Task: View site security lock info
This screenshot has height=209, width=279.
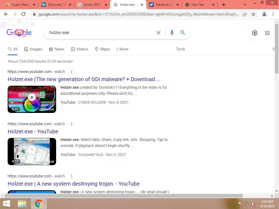Action: point(34,14)
